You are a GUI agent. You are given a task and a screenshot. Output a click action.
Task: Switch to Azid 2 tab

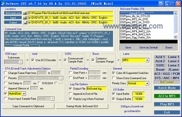coord(160,61)
